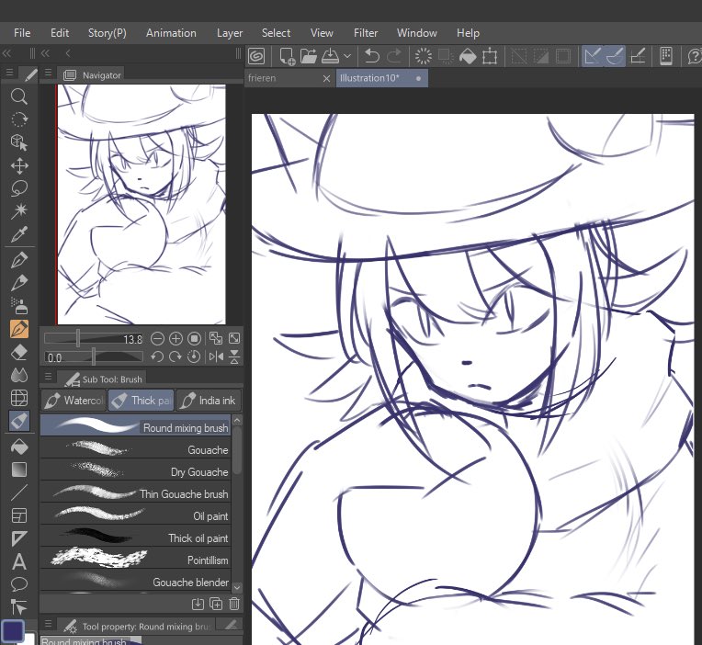Open the Window menu
This screenshot has height=645, width=702.
[x=417, y=33]
